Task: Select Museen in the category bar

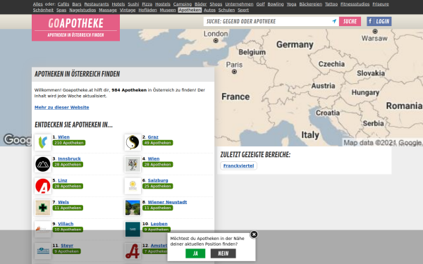Action: (168, 10)
